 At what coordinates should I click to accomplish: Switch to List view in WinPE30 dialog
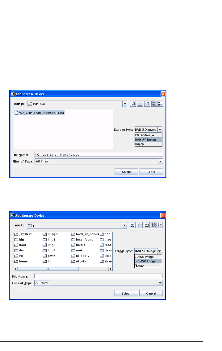(x=154, y=104)
